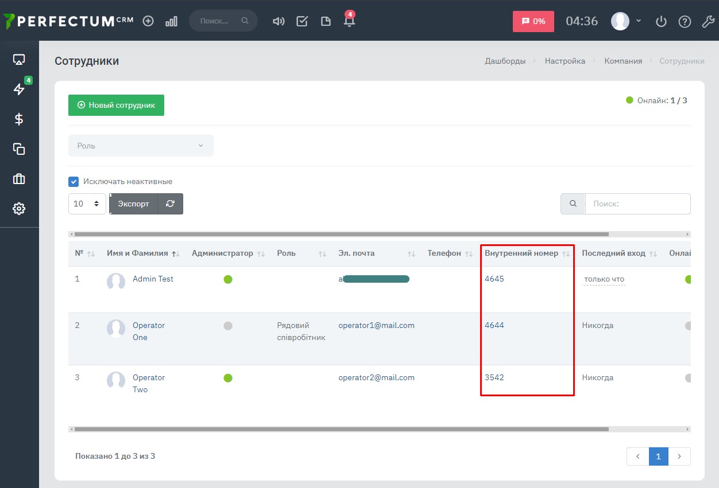Click the "Новый сотрудник" button
This screenshot has height=488, width=719.
click(116, 106)
